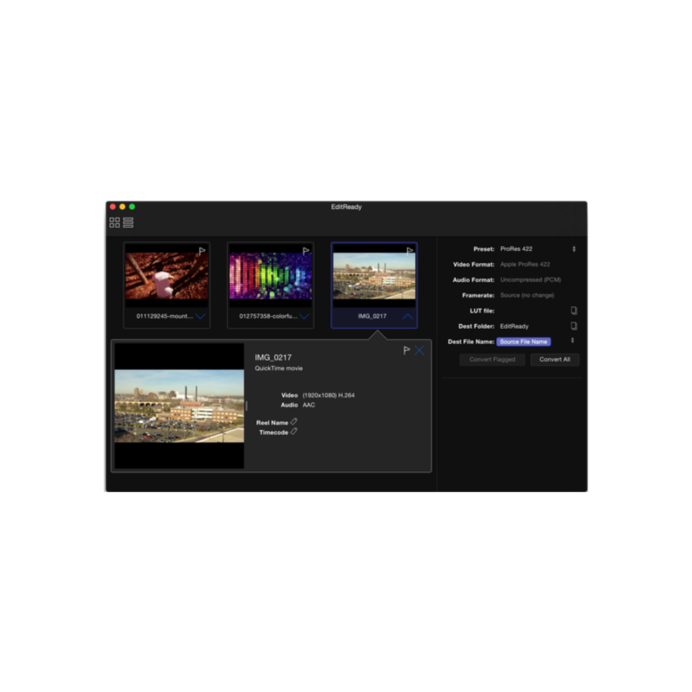Select the Source File Name token
Image resolution: width=692 pixels, height=692 pixels.
click(523, 342)
